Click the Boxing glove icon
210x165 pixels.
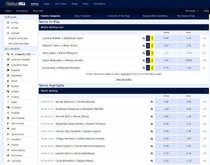tap(8, 86)
